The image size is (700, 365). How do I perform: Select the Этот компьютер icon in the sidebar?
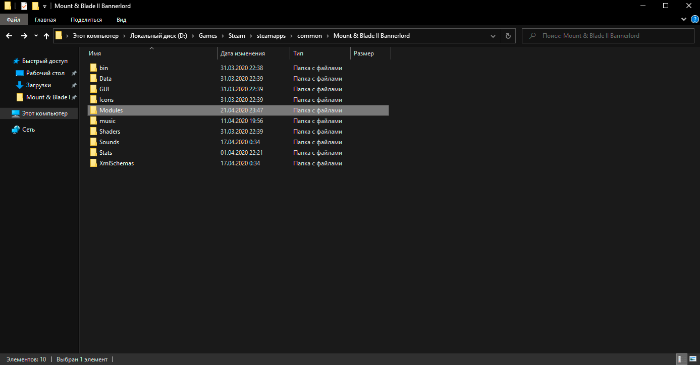(x=16, y=113)
